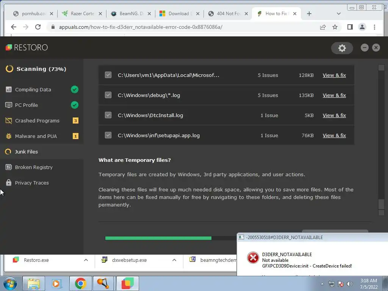Click Privacy Traces lock icon
The width and height of the screenshot is (388, 291).
[x=9, y=183]
